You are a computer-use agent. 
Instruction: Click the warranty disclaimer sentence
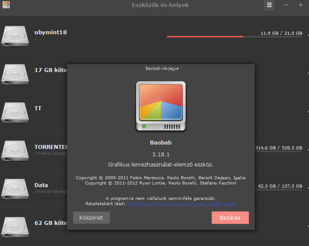pos(160,198)
